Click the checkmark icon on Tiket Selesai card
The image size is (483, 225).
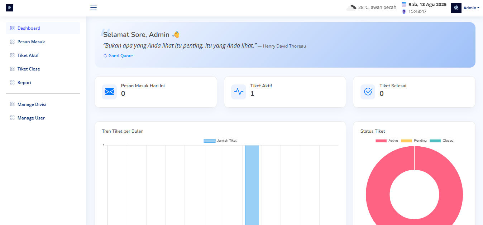click(368, 92)
